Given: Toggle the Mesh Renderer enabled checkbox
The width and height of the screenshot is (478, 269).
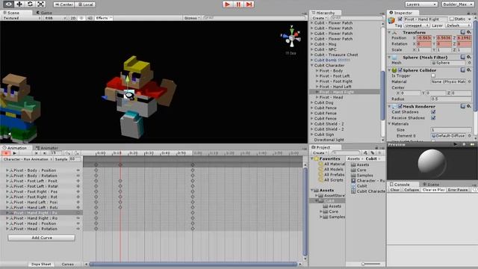Looking at the screenshot, I should click(400, 106).
